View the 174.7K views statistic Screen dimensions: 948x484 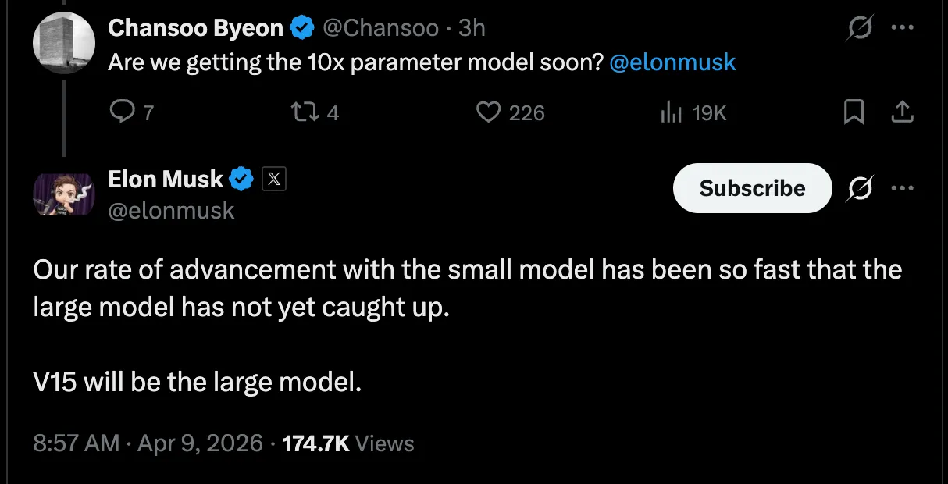[x=345, y=443]
